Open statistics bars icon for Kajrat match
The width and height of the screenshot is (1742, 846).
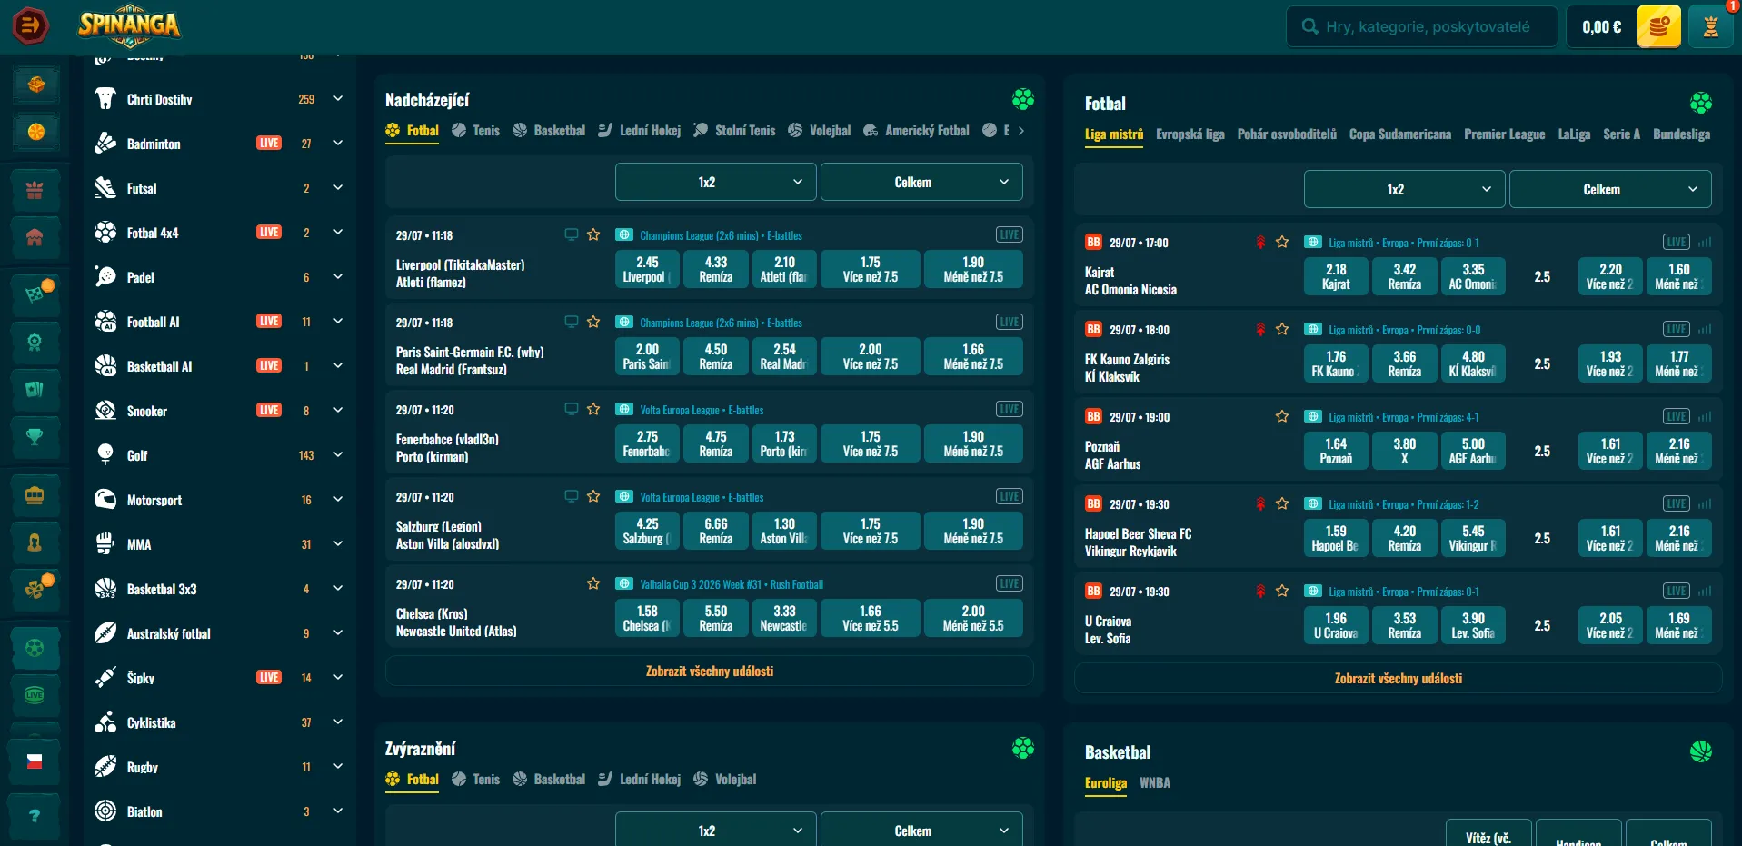[x=1705, y=242]
